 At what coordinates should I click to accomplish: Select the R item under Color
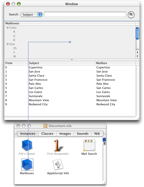coord(14,32)
